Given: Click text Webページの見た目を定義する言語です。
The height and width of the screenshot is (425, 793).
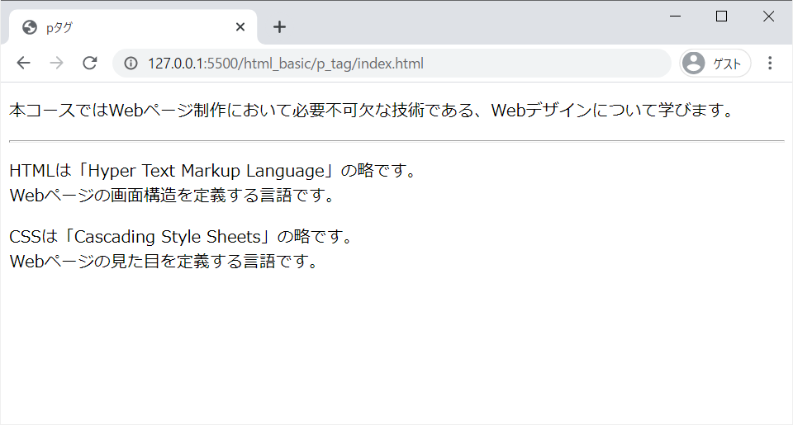Looking at the screenshot, I should click(x=164, y=262).
